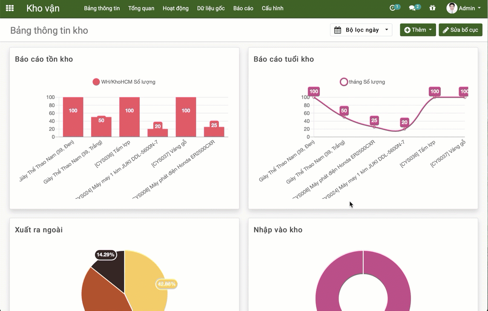
Task: Click the tháng Số lượng legend text
Action: (x=367, y=82)
